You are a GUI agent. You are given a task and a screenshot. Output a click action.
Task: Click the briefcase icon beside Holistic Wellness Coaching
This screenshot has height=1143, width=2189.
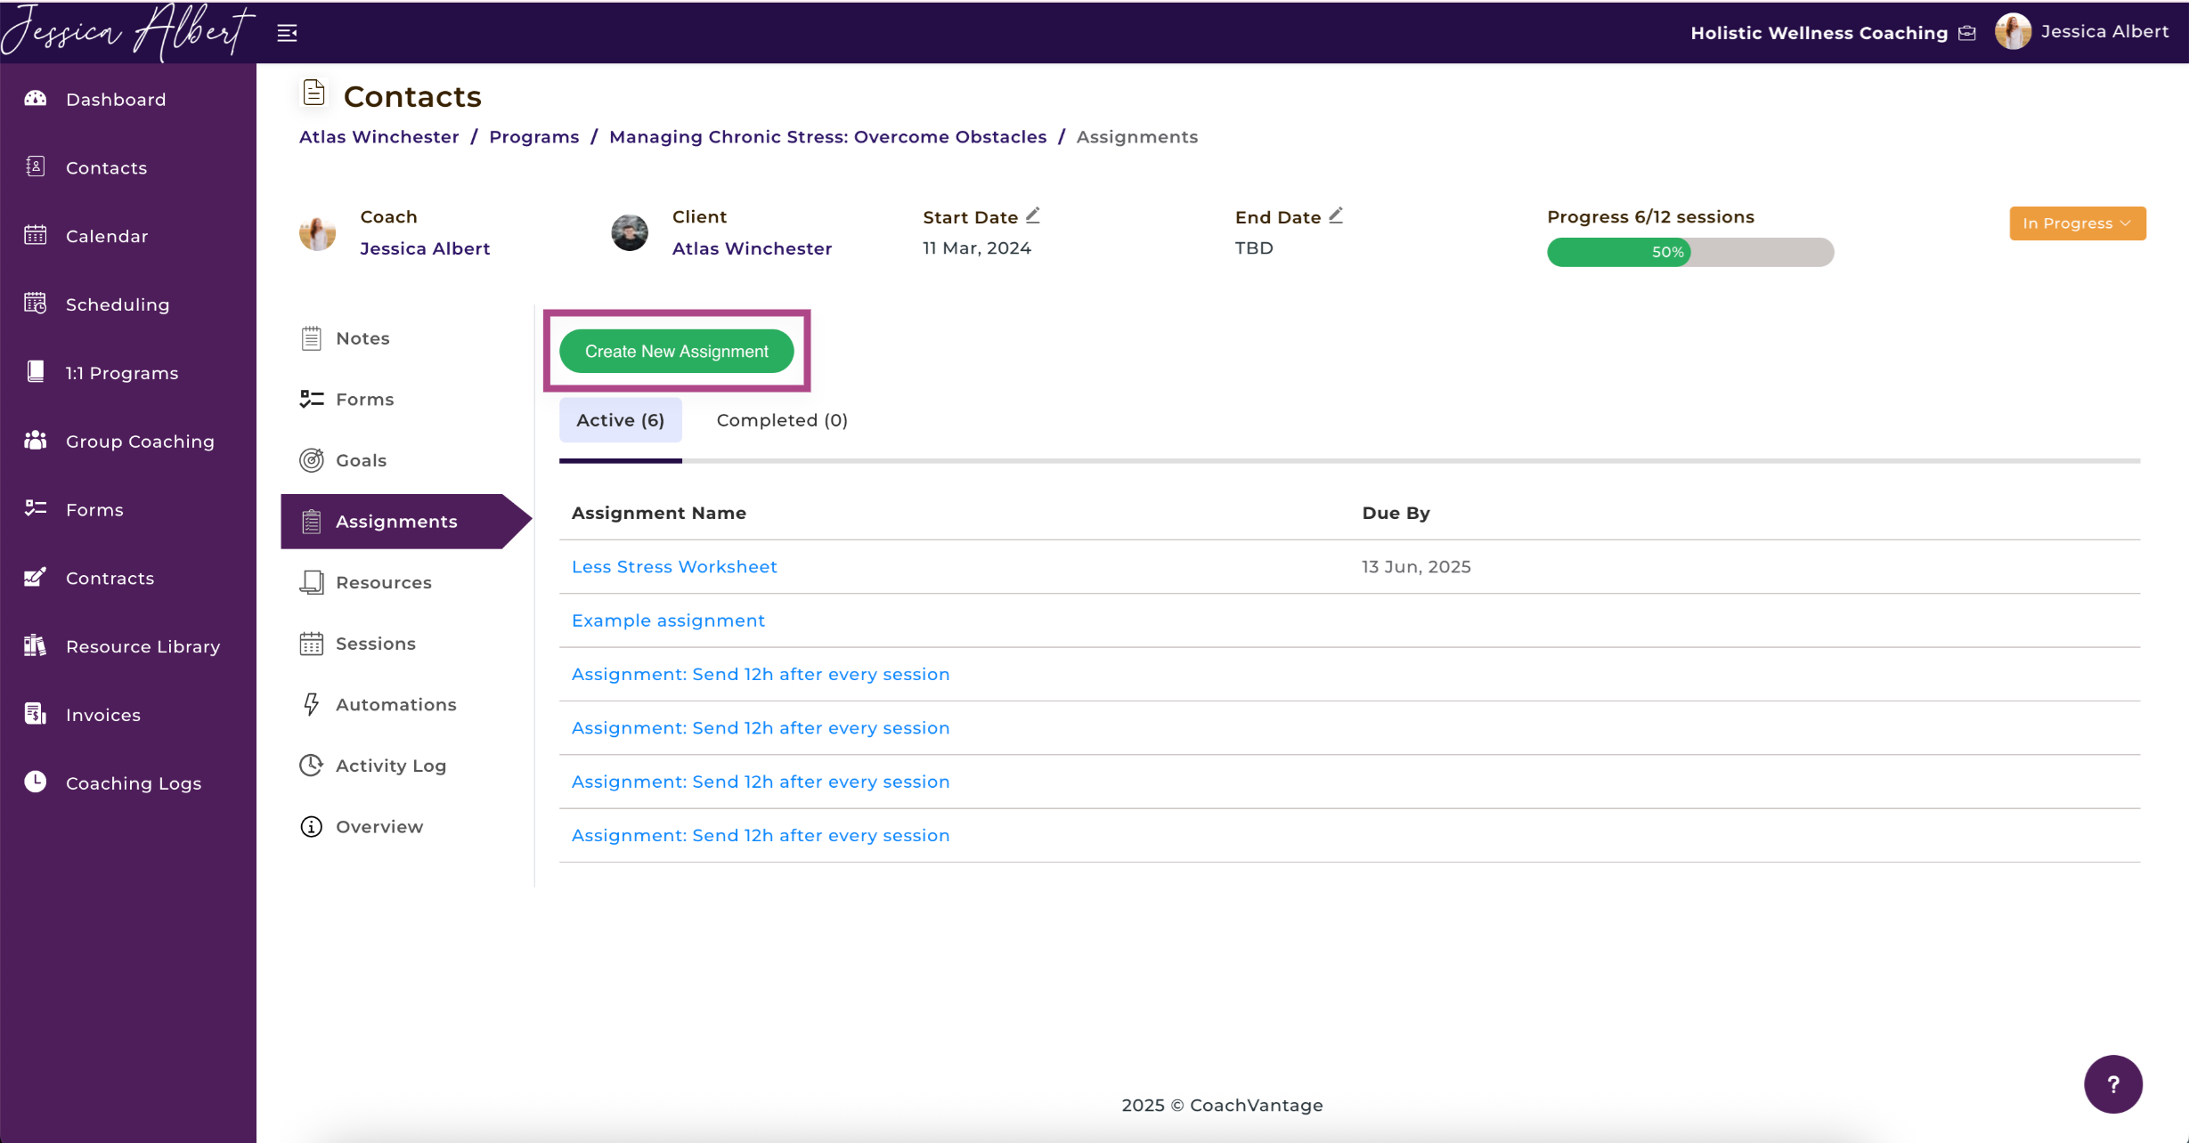tap(1967, 33)
